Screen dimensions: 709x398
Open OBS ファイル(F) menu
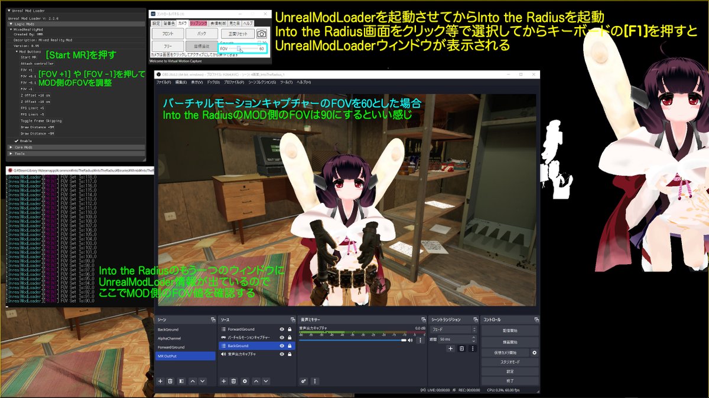click(162, 82)
